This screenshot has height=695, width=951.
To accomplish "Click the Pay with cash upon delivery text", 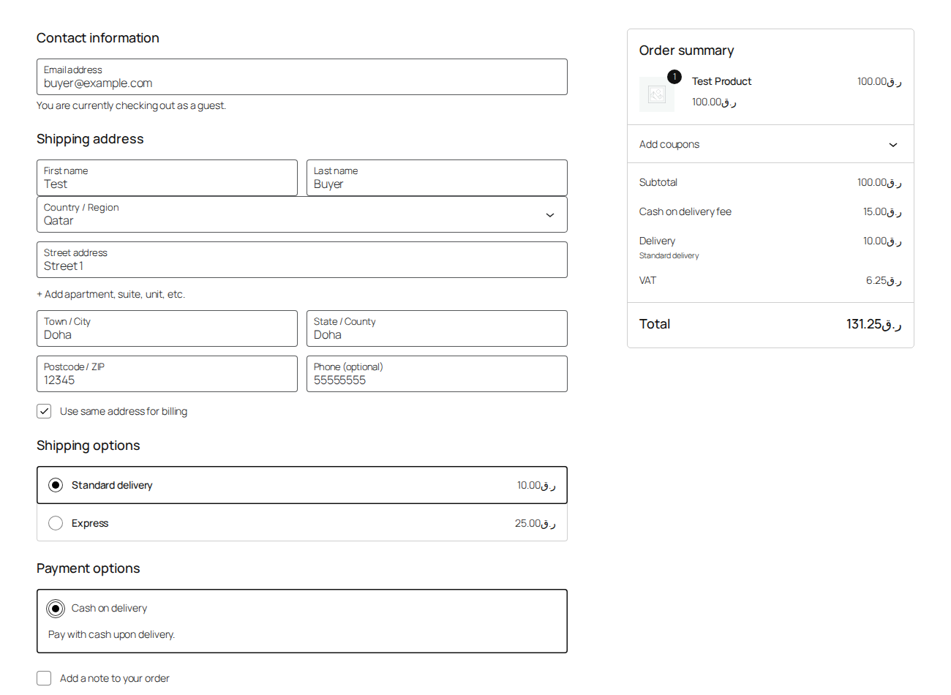I will (x=111, y=634).
